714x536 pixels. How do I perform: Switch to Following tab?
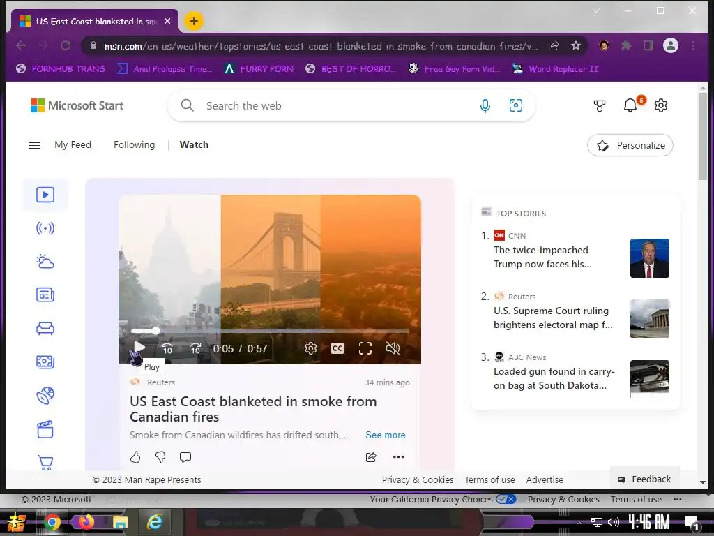(x=135, y=144)
